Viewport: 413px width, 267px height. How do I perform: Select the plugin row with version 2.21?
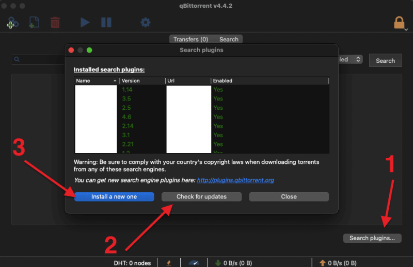(201, 144)
